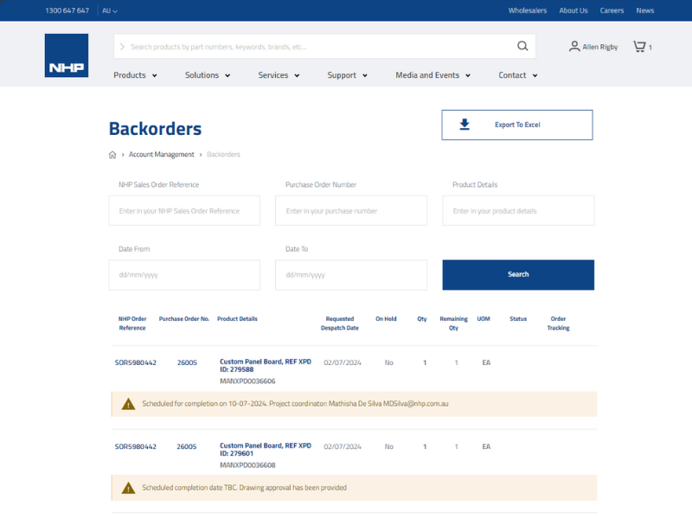692x519 pixels.
Task: Expand the Contact menu
Action: pyautogui.click(x=518, y=75)
